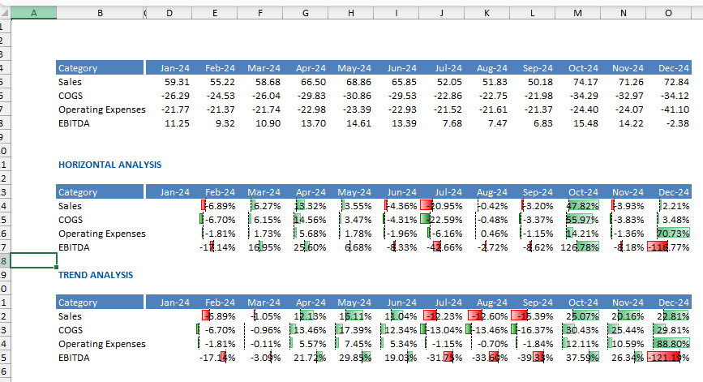
Task: Select horizontal Operating Expenses 70.73% cell
Action: [x=670, y=234]
